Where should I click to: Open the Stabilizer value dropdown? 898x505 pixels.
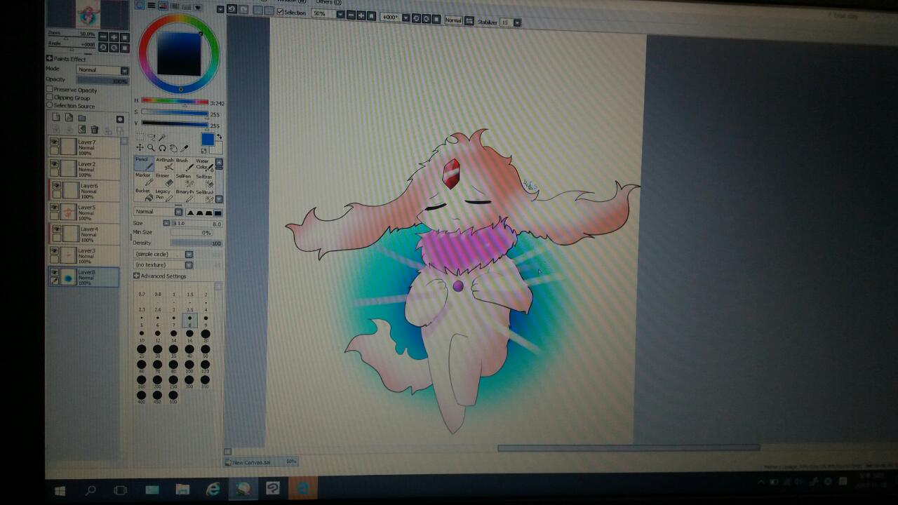517,22
